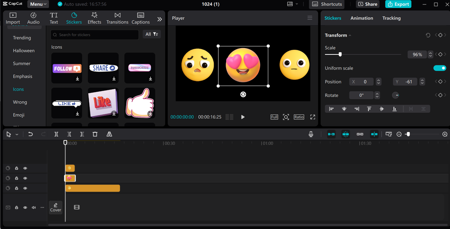The height and width of the screenshot is (229, 450).
Task: Align the sticker to the top edge
Action: [x=369, y=109]
